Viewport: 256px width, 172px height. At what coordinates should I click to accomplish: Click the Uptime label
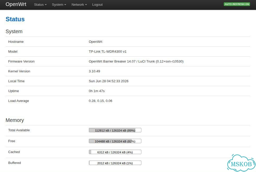[x=14, y=91]
